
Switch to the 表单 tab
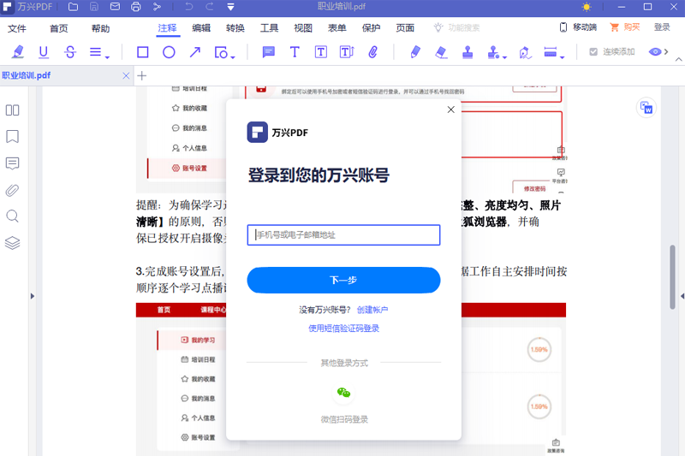(337, 28)
